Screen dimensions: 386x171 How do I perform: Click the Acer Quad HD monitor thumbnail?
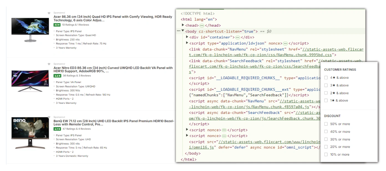pyautogui.click(x=30, y=30)
